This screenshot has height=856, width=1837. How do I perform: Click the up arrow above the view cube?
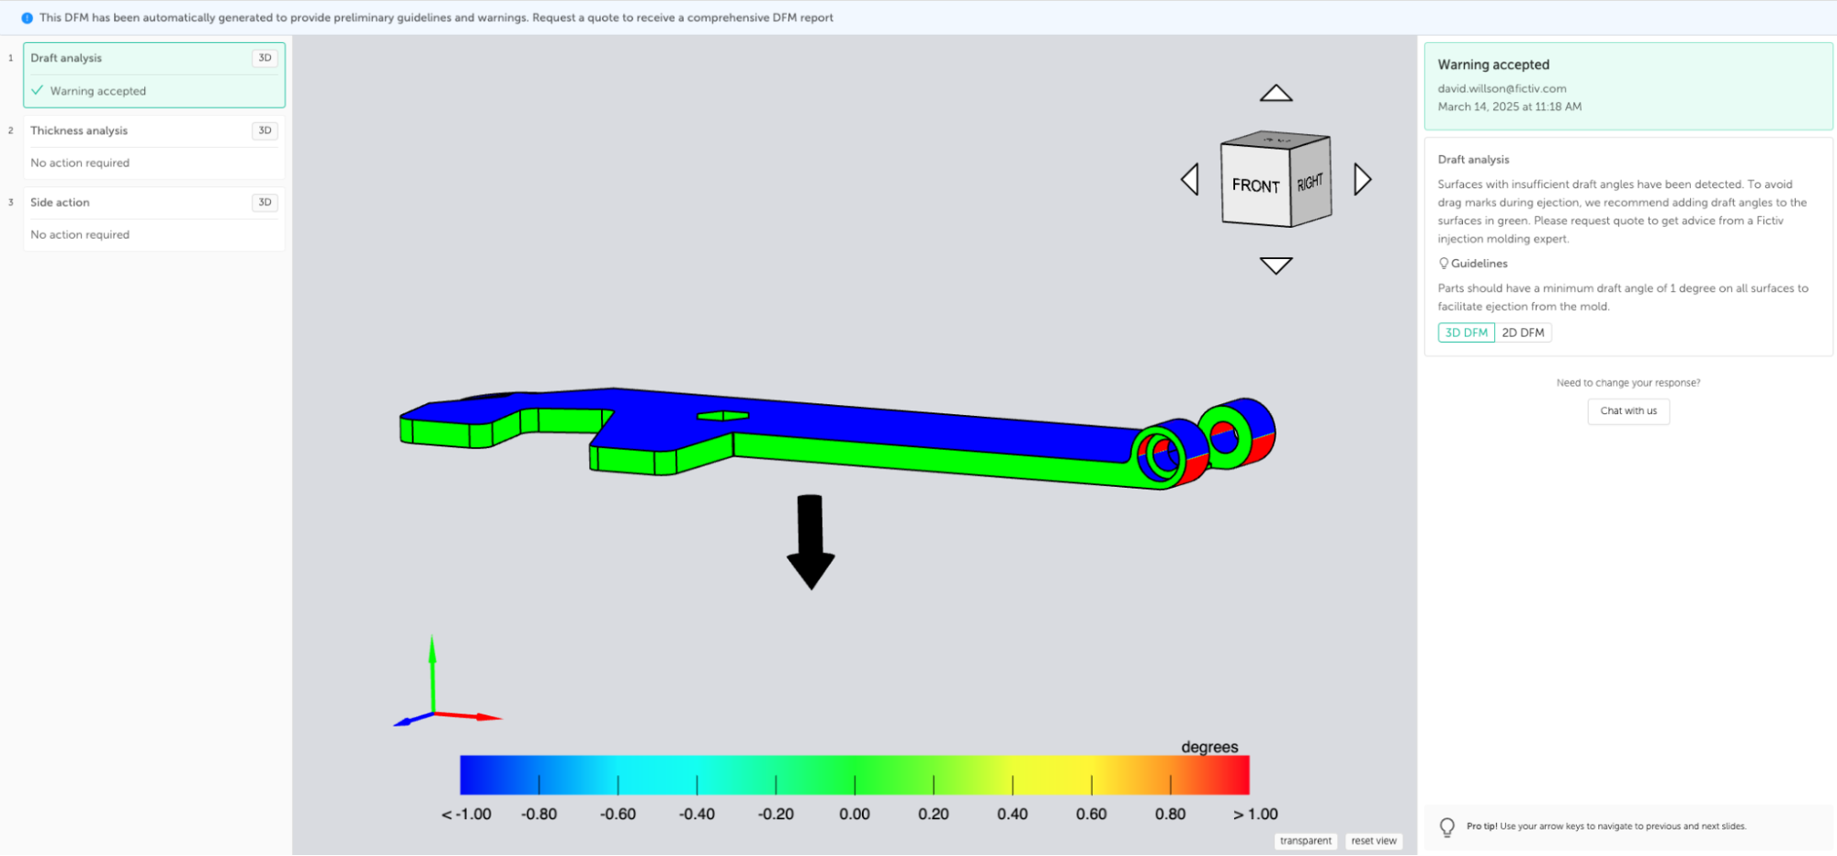click(1276, 93)
